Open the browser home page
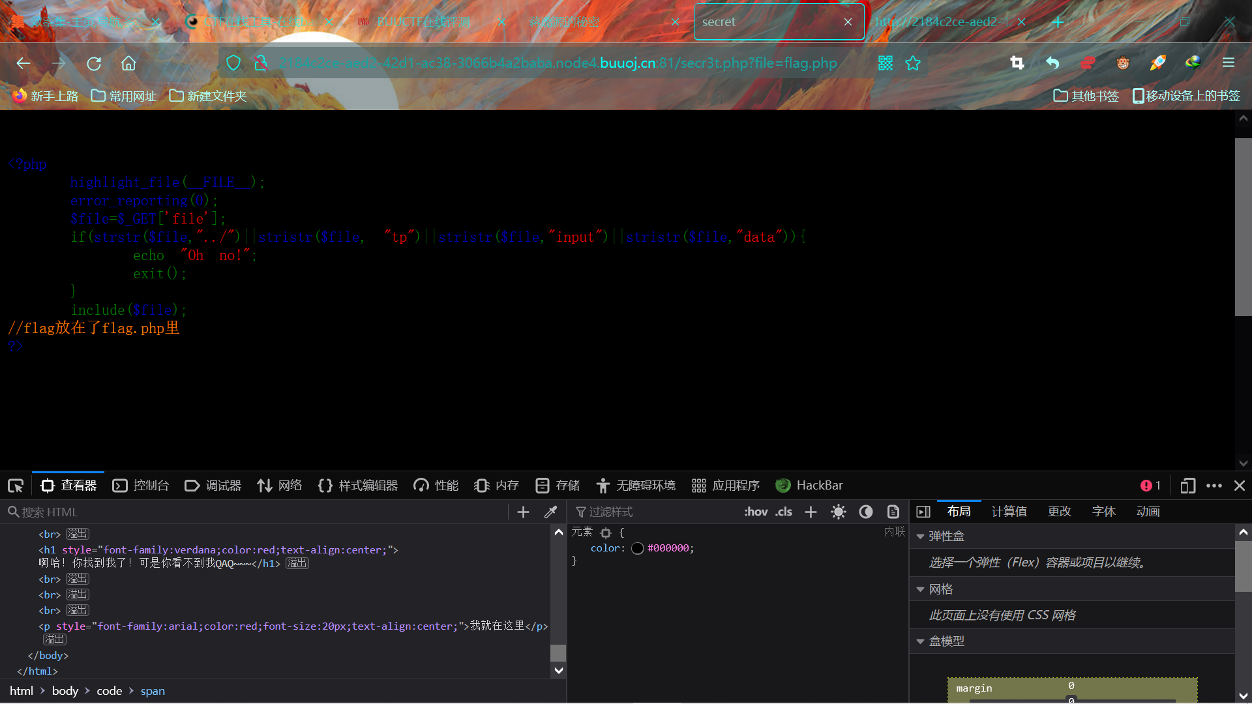1252x704 pixels. tap(128, 63)
